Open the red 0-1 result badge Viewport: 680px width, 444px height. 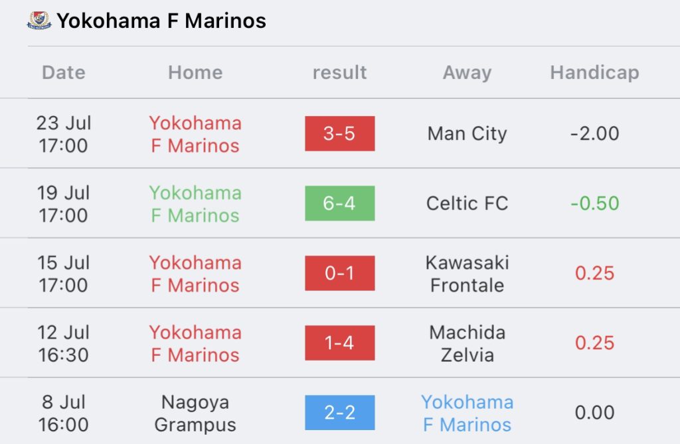coord(339,273)
